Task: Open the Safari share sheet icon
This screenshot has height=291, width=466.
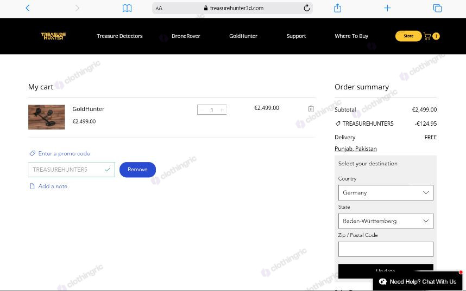Action: tap(338, 8)
